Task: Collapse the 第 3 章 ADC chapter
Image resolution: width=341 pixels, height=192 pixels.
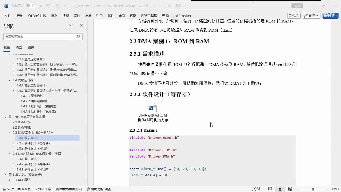Action: pos(6,175)
